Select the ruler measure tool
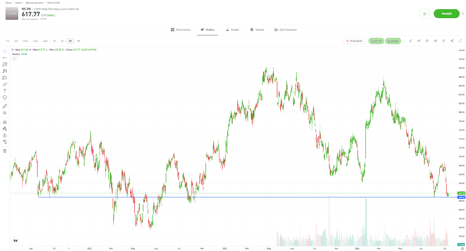The width and height of the screenshot is (466, 251). tap(5, 106)
